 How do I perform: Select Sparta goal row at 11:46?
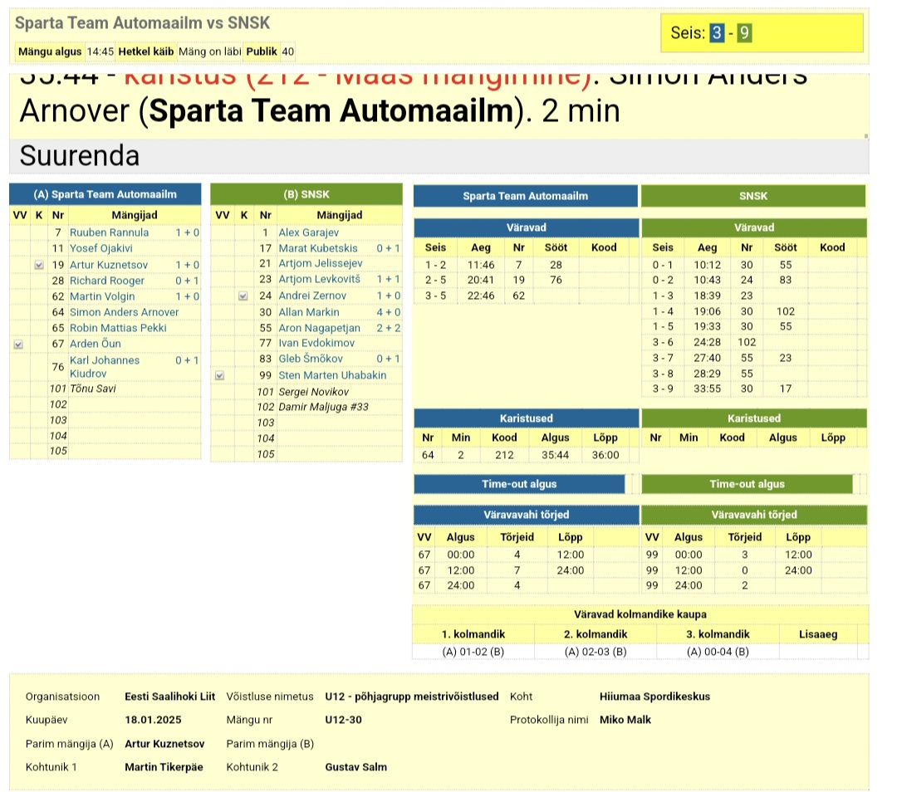(x=526, y=266)
